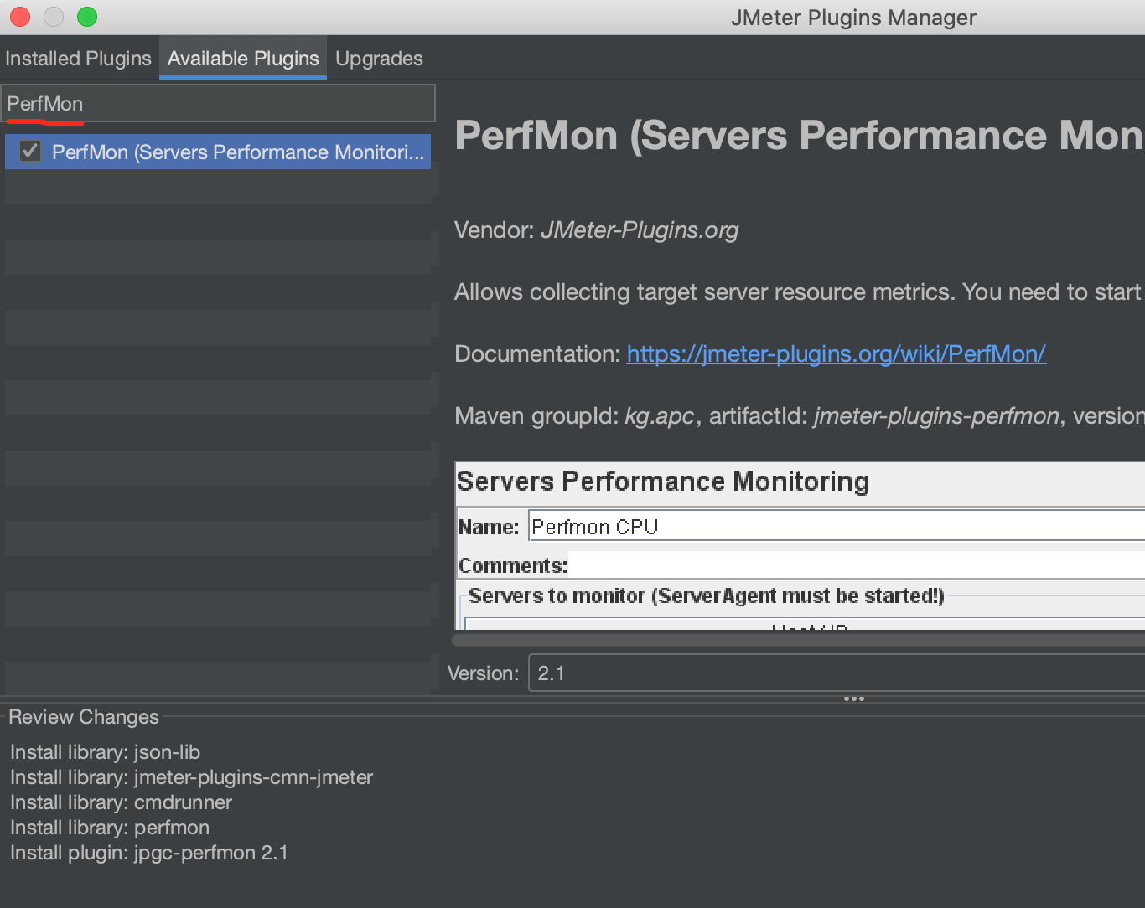Open the PerfMon documentation link
The image size is (1145, 908).
[836, 353]
